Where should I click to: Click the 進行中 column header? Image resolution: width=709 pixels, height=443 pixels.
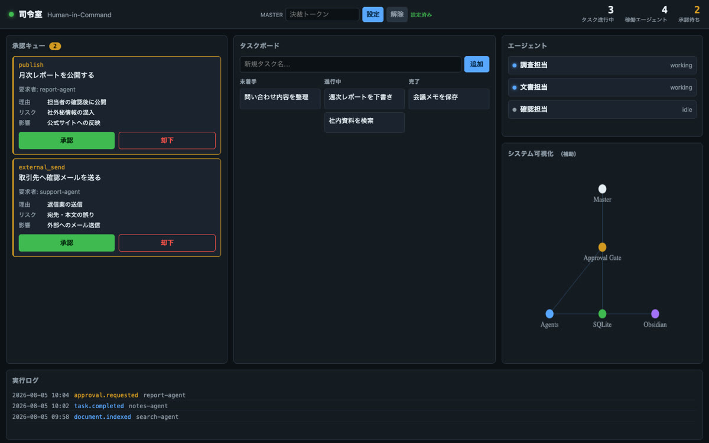point(333,82)
